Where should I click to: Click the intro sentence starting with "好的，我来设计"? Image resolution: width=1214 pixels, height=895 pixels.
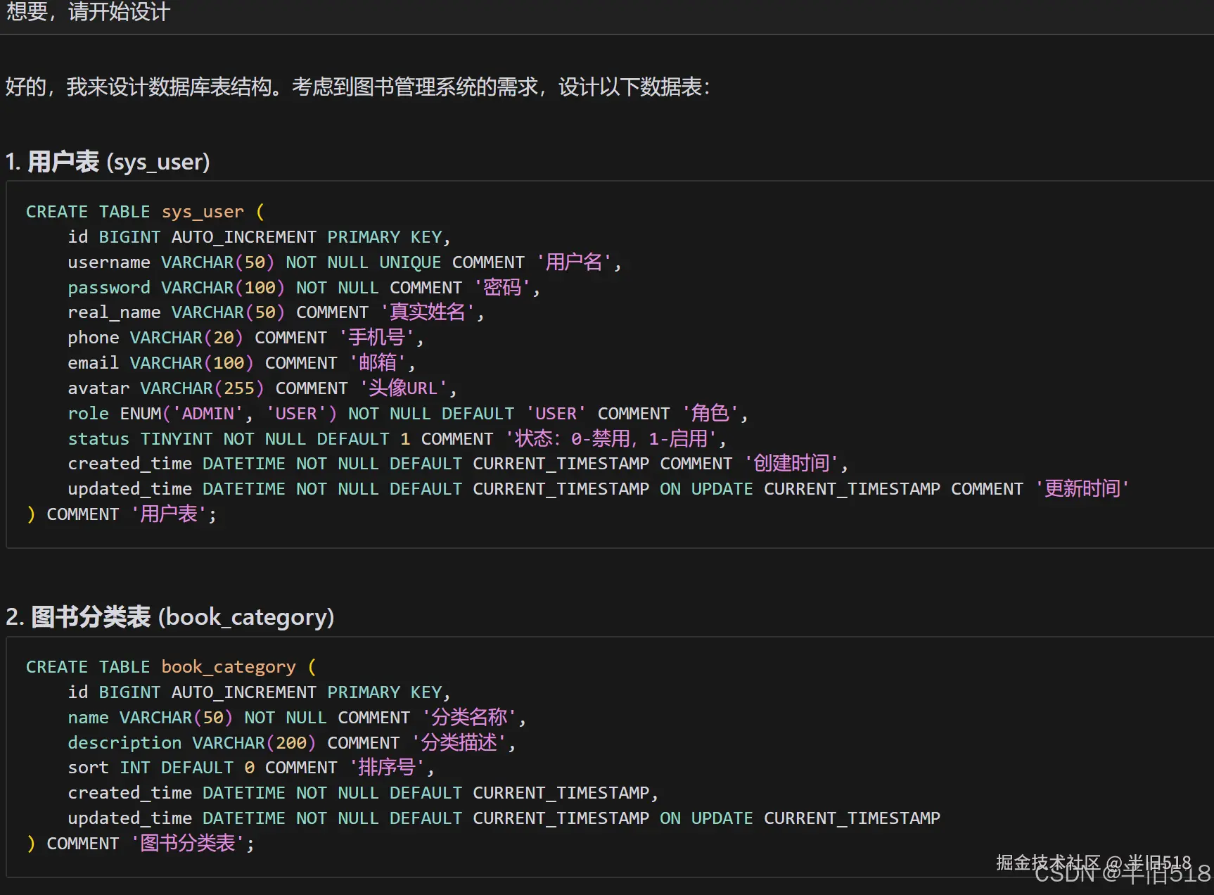(357, 87)
